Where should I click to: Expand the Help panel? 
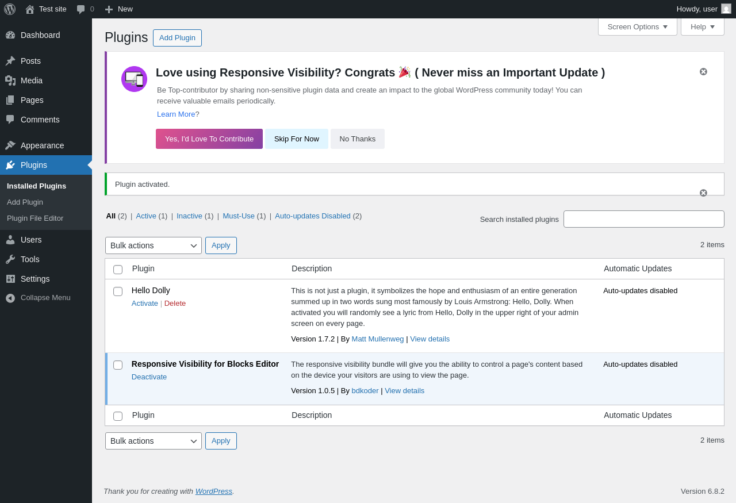coord(703,26)
